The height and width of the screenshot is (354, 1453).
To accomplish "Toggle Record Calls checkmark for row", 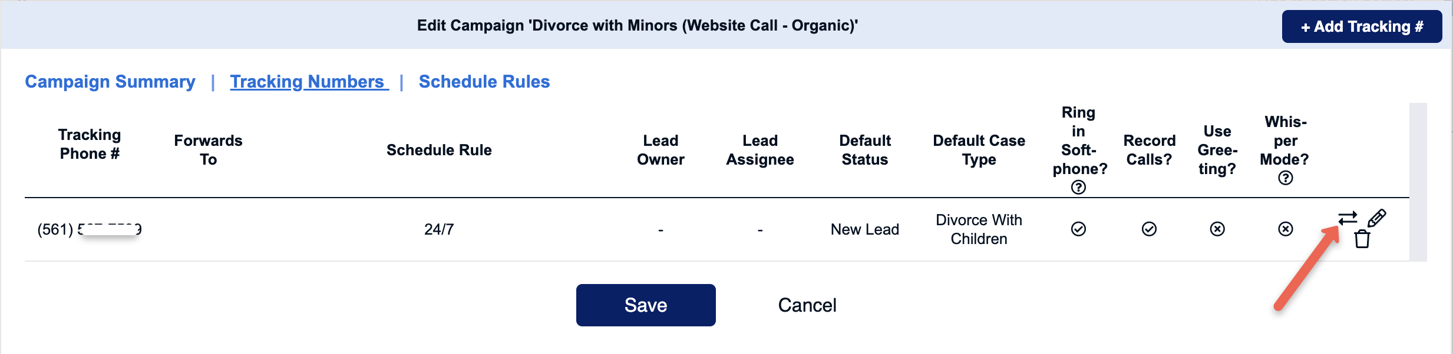I will pos(1149,229).
